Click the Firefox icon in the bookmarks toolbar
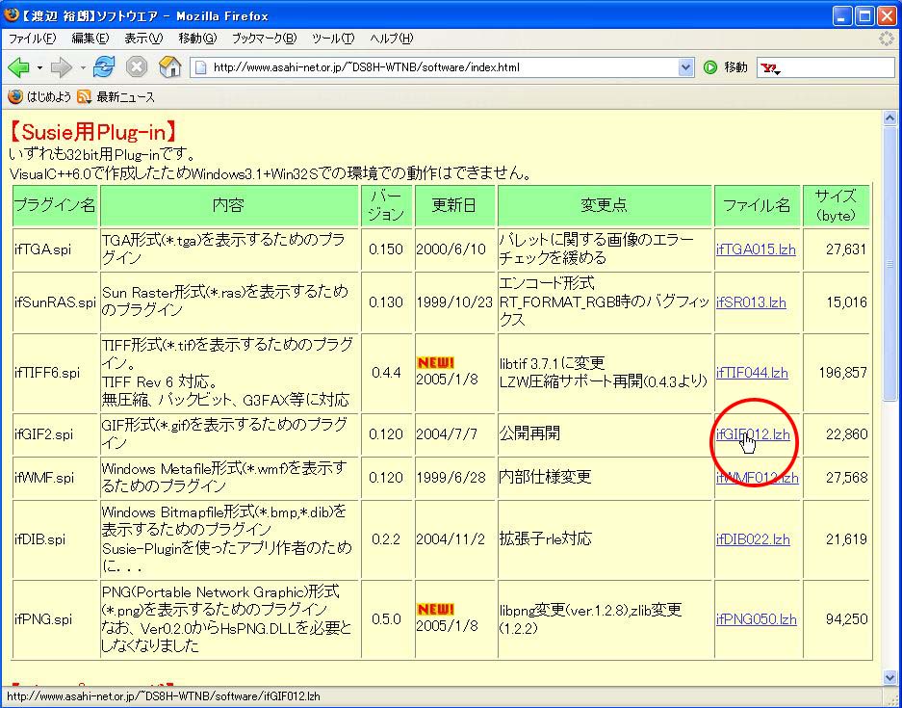This screenshot has height=708, width=902. pos(15,96)
